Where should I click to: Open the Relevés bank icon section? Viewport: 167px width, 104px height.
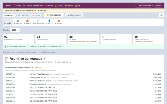[x=18, y=22]
